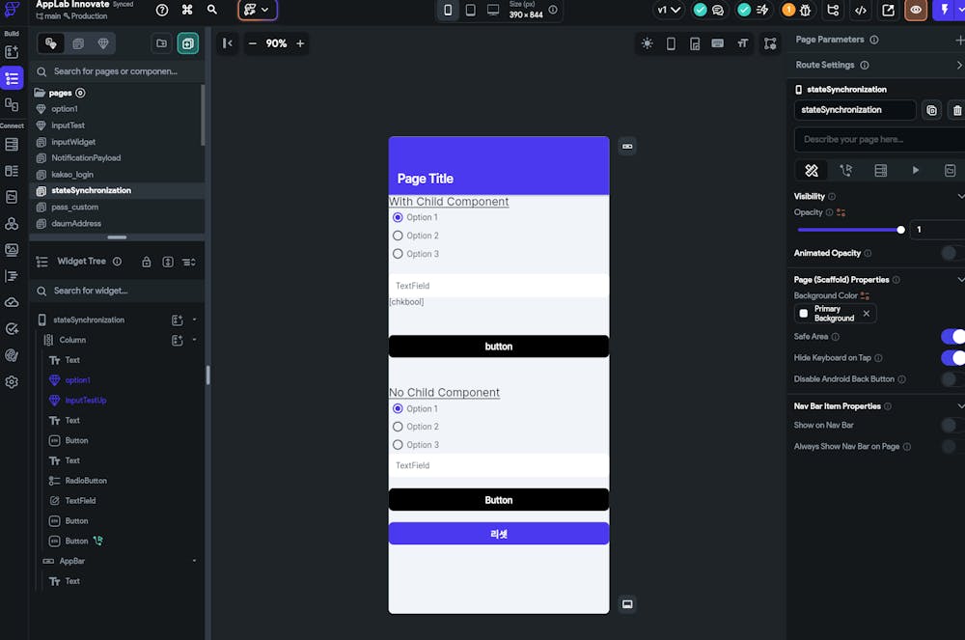This screenshot has height=640, width=965.
Task: Open kakao_login page in list
Action: 72,174
